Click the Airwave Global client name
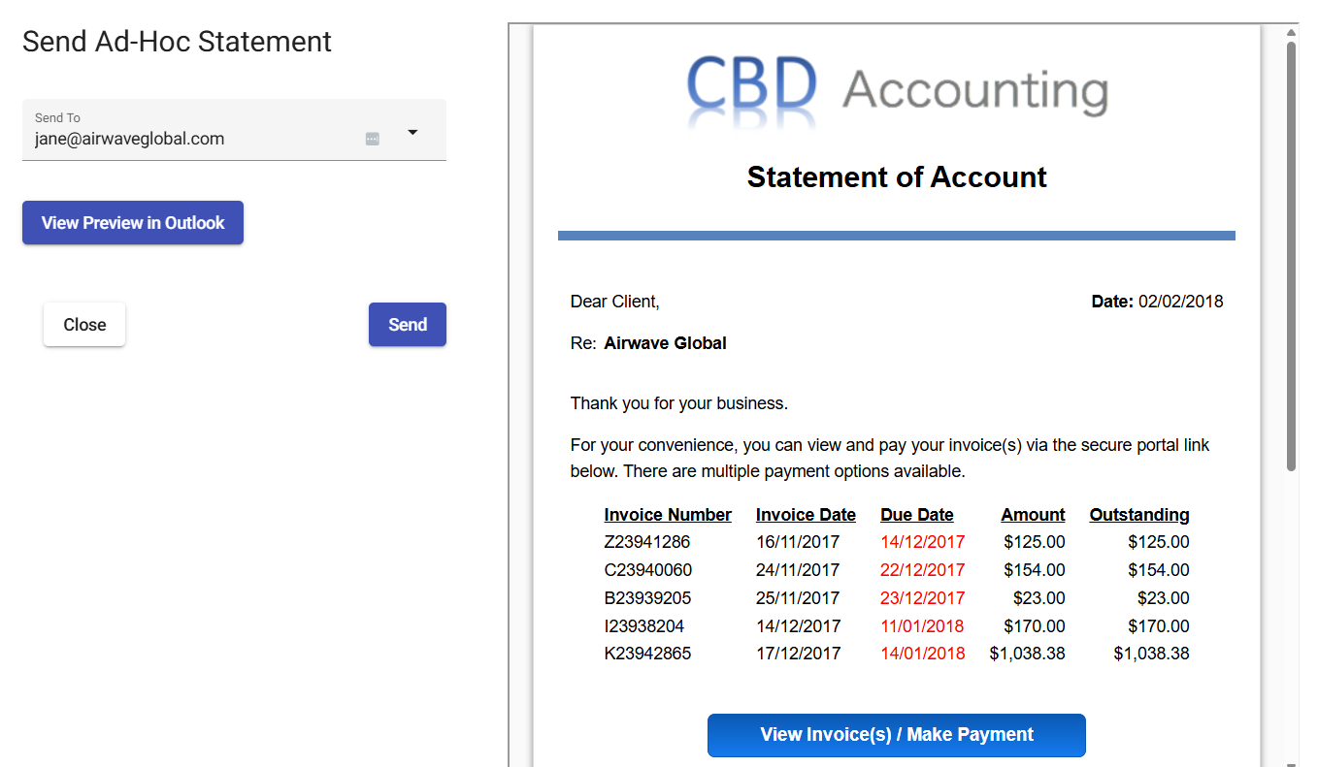 pyautogui.click(x=665, y=343)
